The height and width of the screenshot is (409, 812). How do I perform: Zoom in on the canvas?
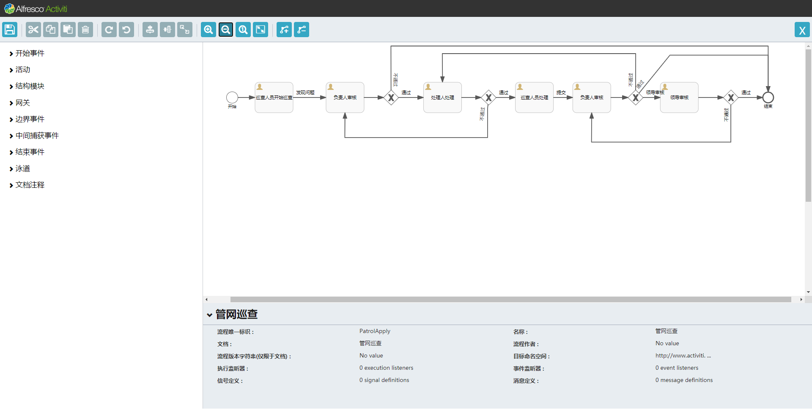coord(208,30)
